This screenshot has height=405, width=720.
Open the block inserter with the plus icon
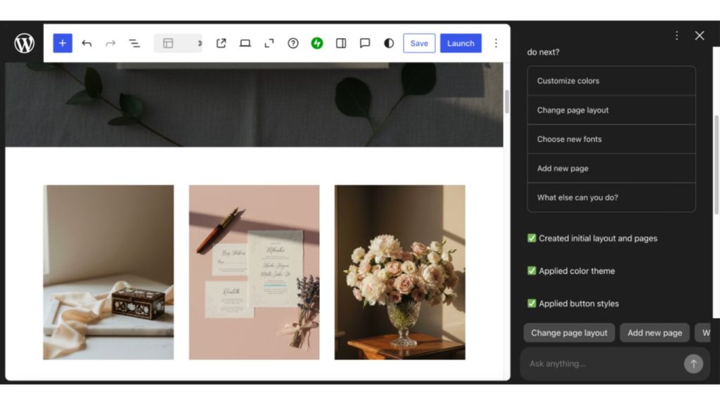62,43
